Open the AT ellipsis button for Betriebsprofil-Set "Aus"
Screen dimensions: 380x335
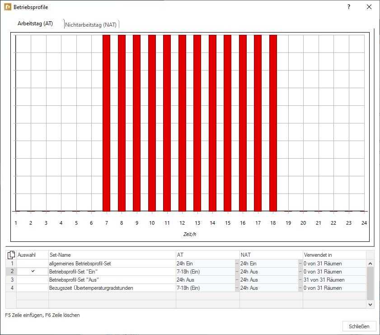pos(237,280)
